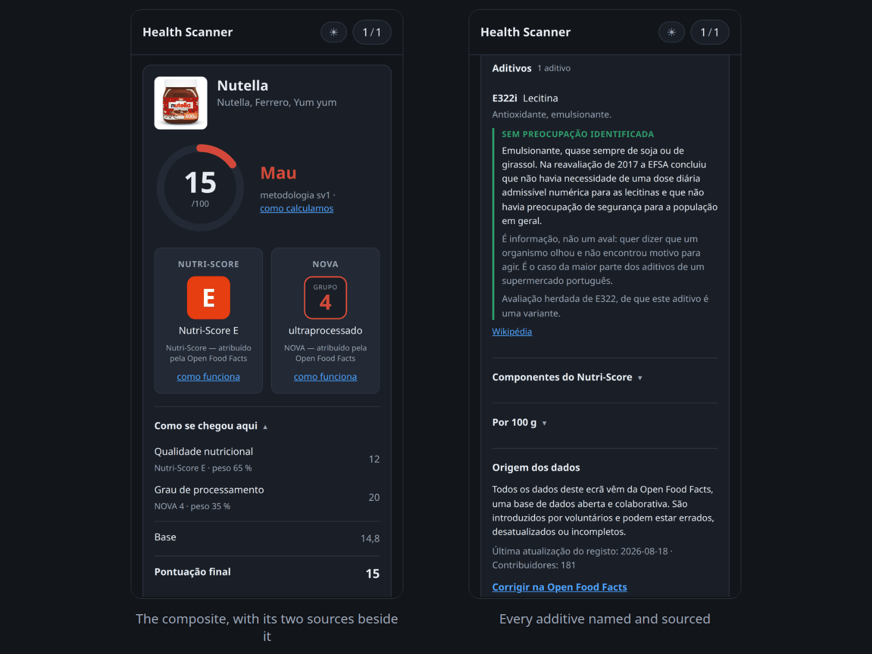This screenshot has width=872, height=654.
Task: Click the 1/1 counter in right panel
Action: coord(710,32)
